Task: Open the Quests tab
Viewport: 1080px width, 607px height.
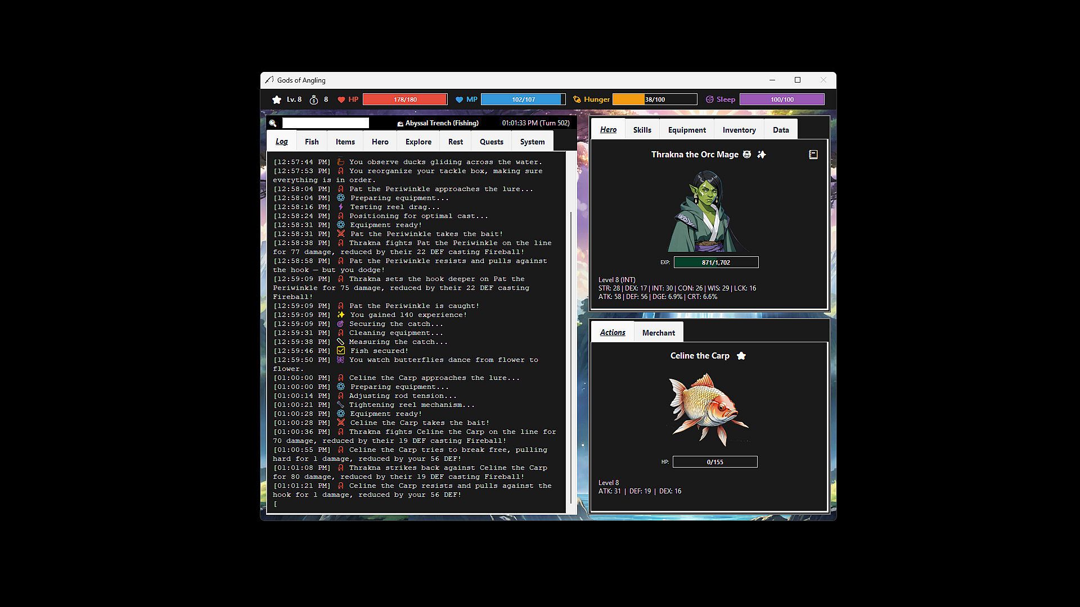Action: [491, 142]
